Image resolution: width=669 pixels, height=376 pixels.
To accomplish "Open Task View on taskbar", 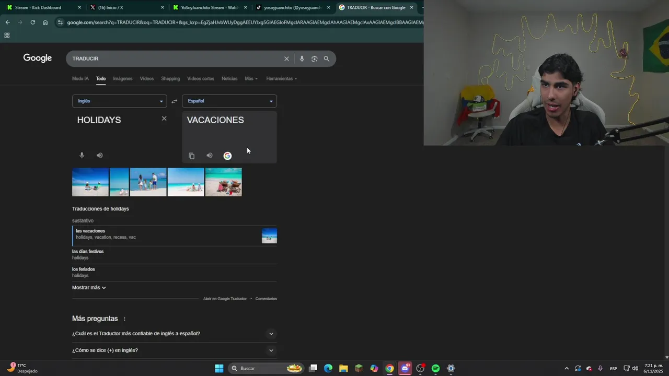I will tap(313, 368).
